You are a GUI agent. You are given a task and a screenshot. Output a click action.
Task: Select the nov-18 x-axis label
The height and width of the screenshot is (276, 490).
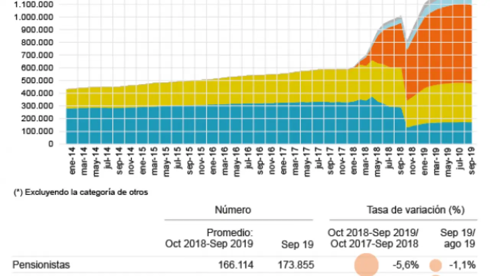pyautogui.click(x=413, y=165)
